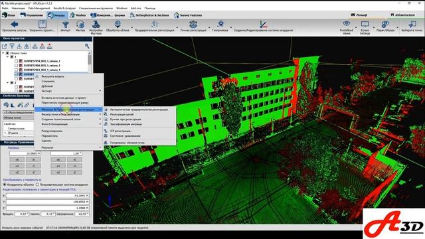This screenshot has height=239, width=425.
Task: Choose Дубликат in the context menu
Action: click(x=69, y=86)
